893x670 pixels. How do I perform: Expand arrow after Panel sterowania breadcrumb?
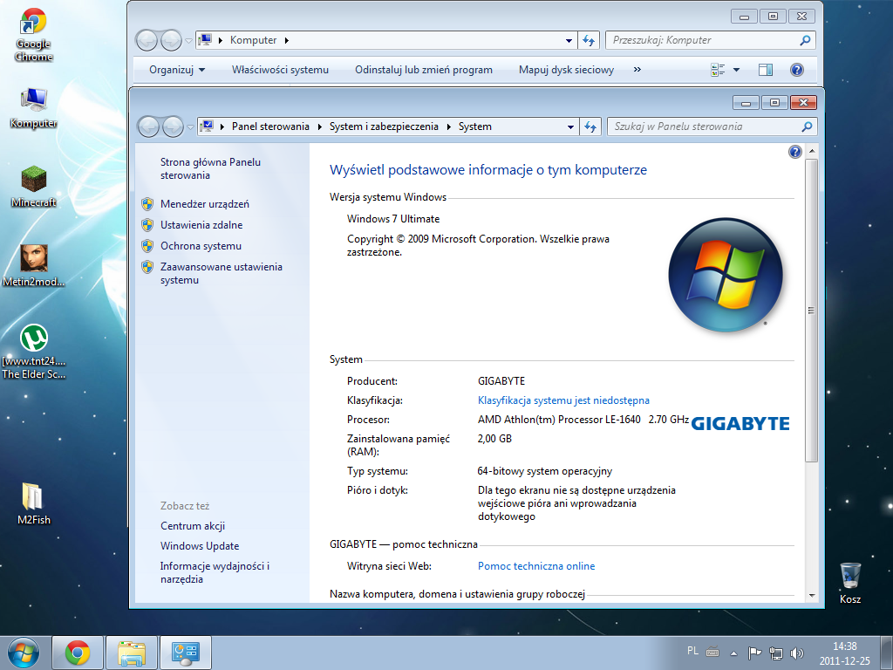click(319, 126)
